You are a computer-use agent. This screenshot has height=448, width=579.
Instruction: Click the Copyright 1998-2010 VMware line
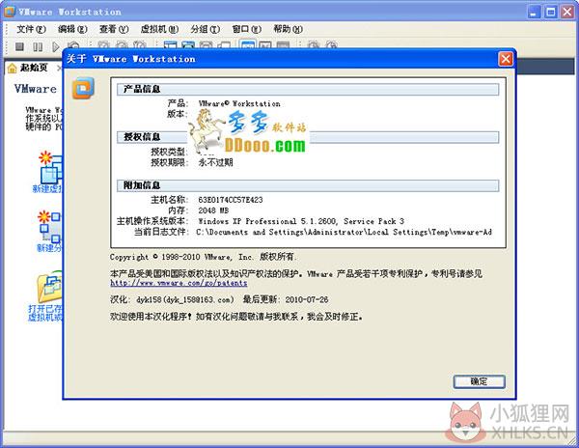(x=203, y=257)
